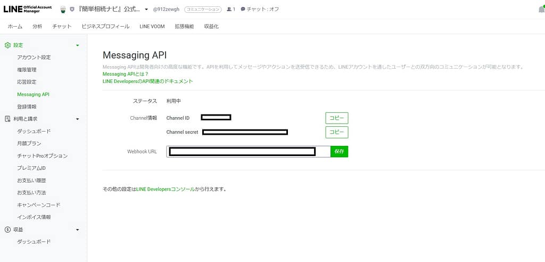Open the notification bell icon
Screen dimensions: 545x262
[541, 10]
